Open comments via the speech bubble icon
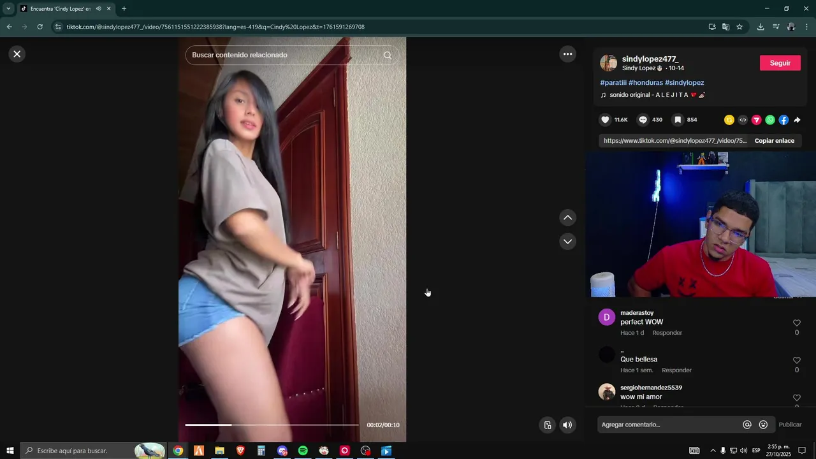Viewport: 816px width, 459px height. (x=643, y=120)
